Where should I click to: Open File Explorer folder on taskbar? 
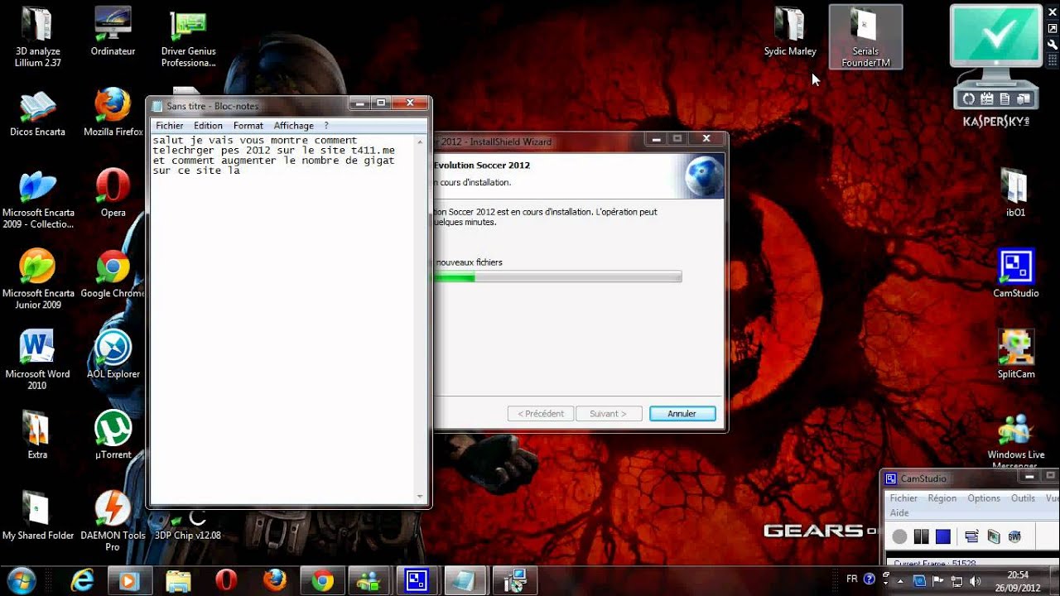pyautogui.click(x=178, y=581)
